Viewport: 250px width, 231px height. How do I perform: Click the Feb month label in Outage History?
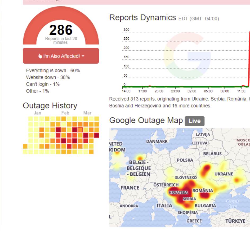[x=65, y=113]
